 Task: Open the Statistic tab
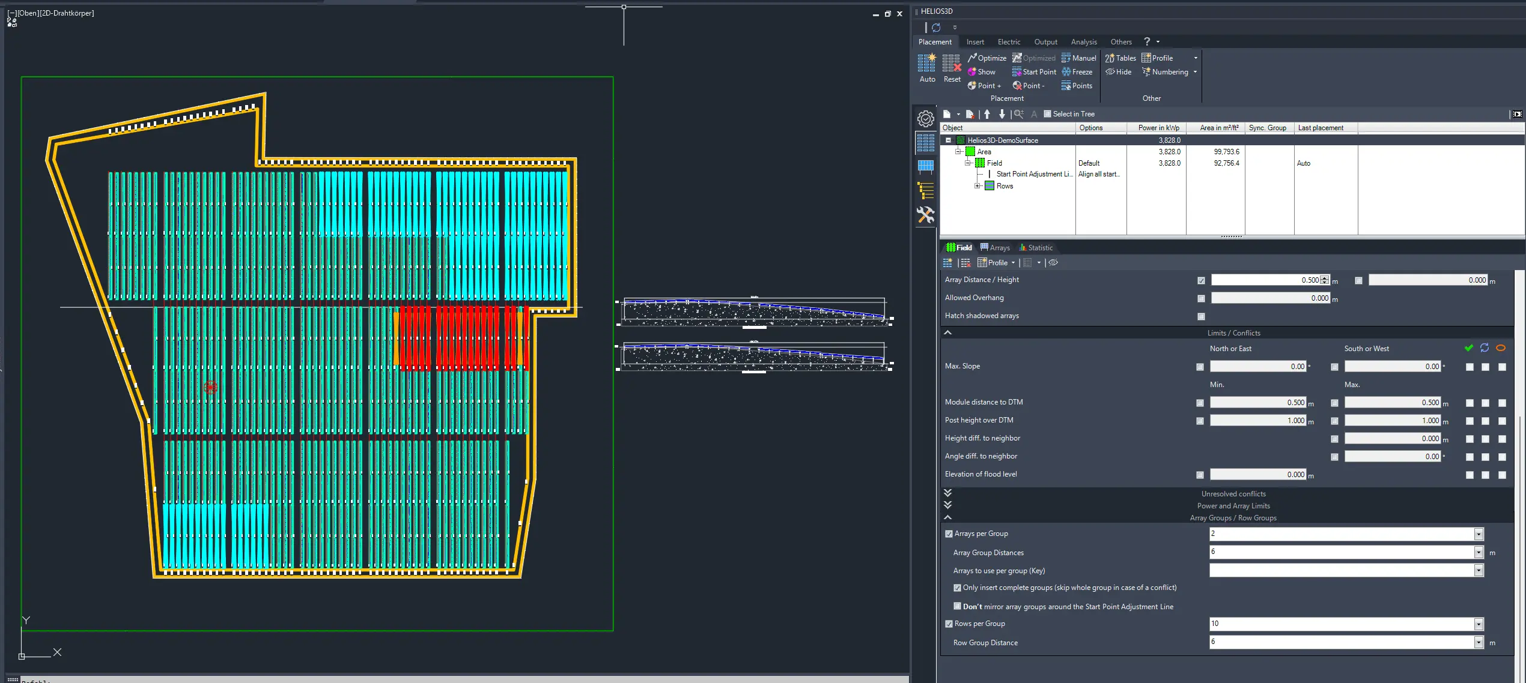(x=1036, y=248)
